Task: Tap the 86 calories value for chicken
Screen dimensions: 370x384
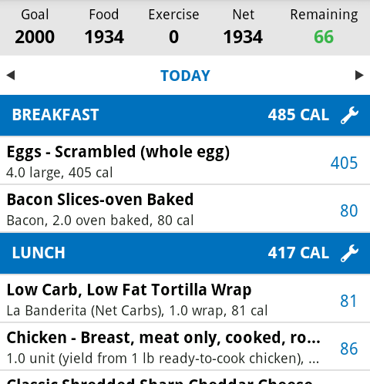Action: coord(349,349)
